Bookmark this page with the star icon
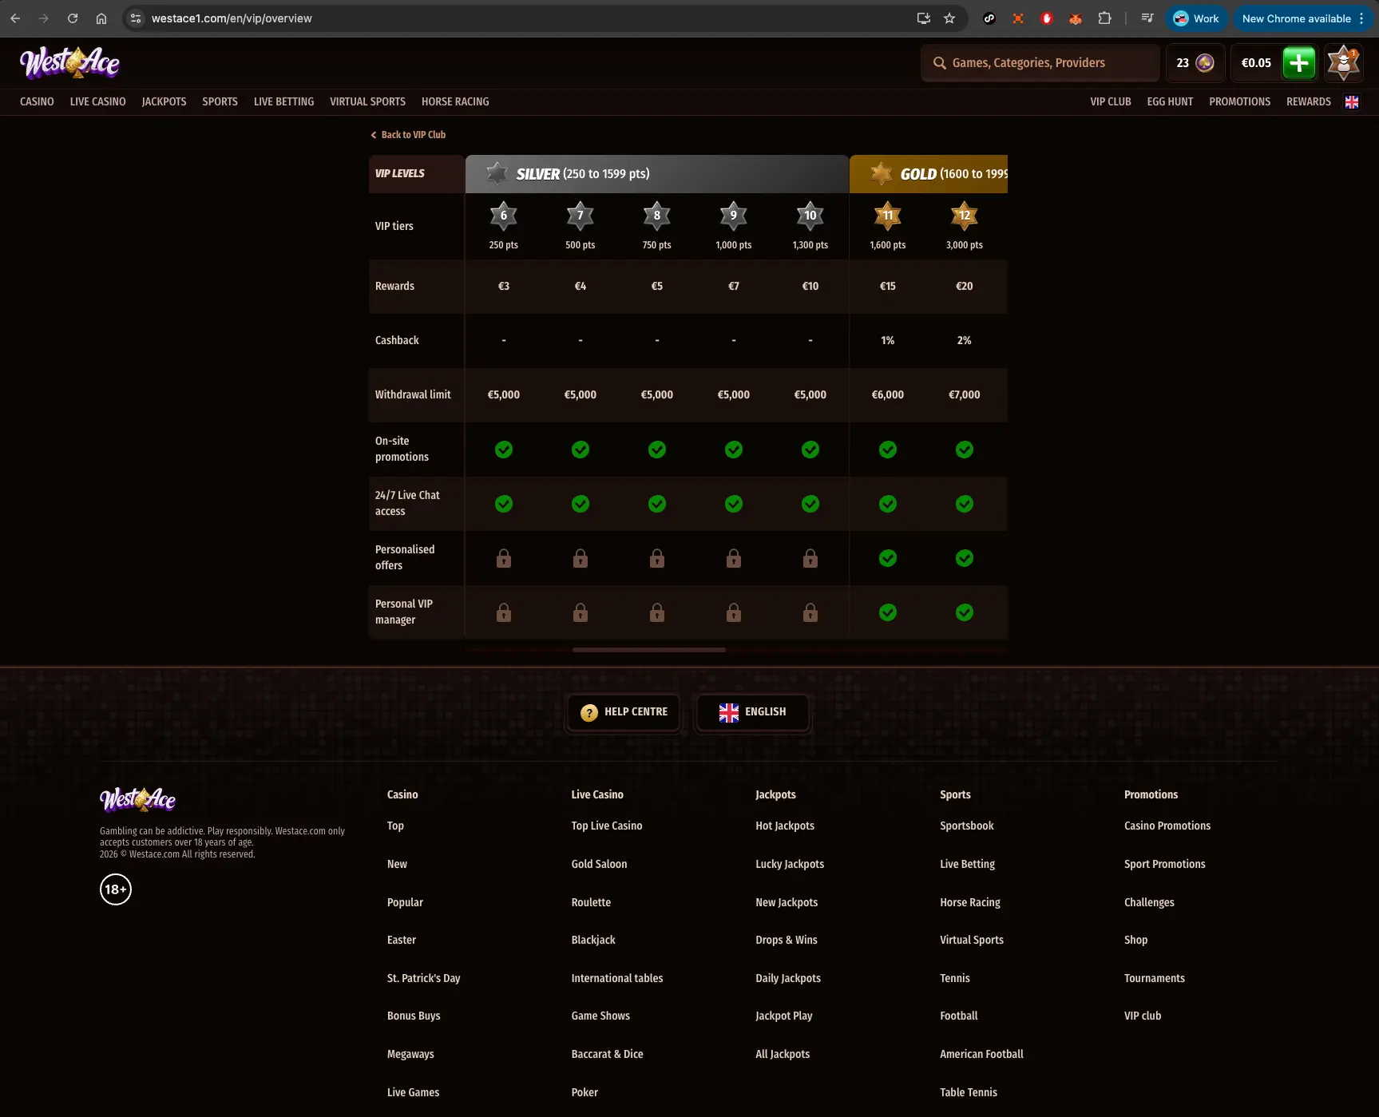The width and height of the screenshot is (1379, 1117). click(949, 18)
